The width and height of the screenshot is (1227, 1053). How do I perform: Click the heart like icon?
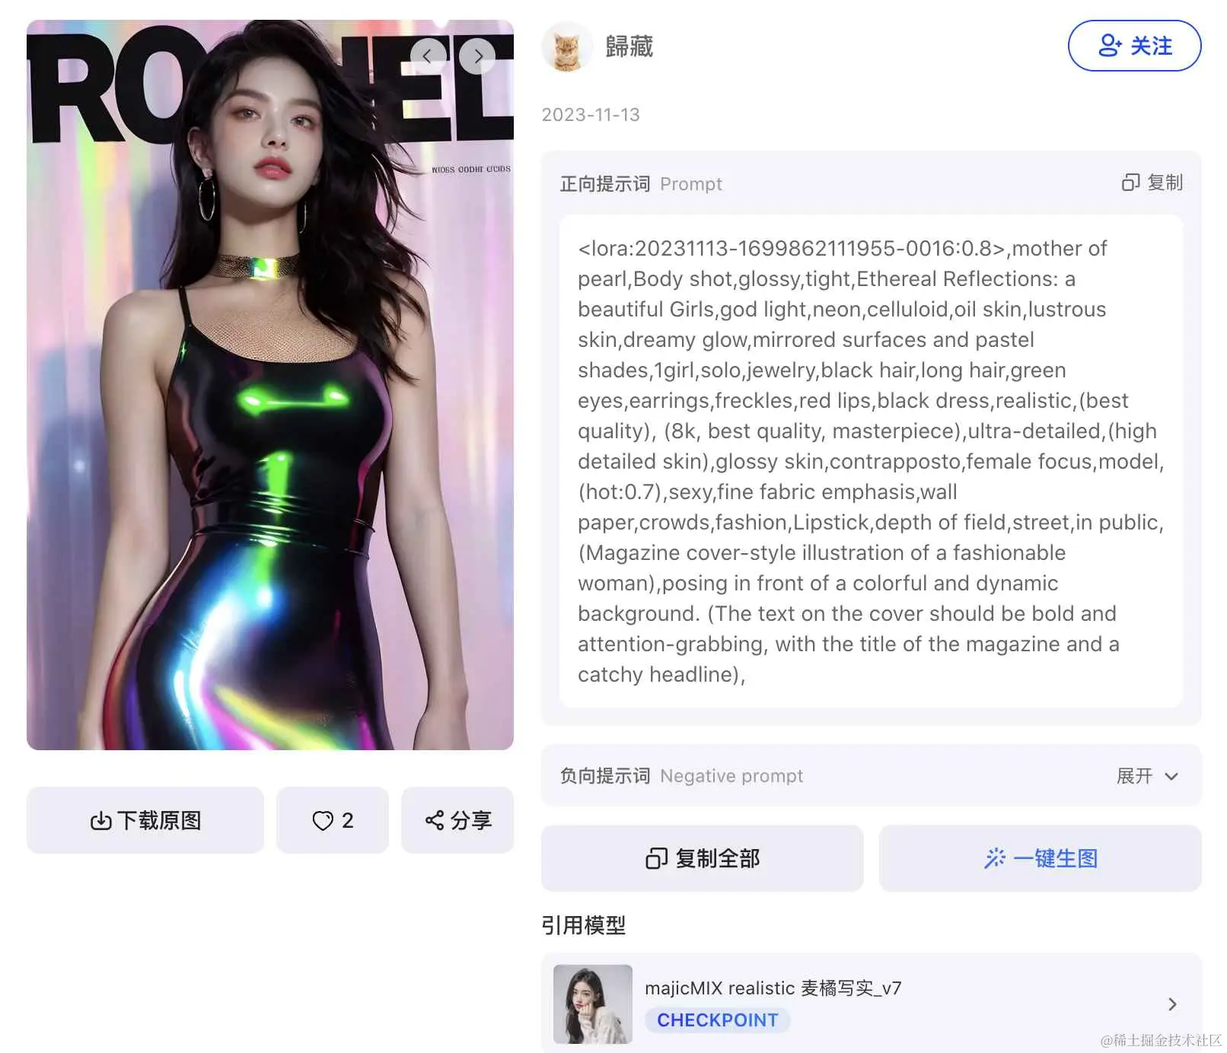pyautogui.click(x=323, y=820)
